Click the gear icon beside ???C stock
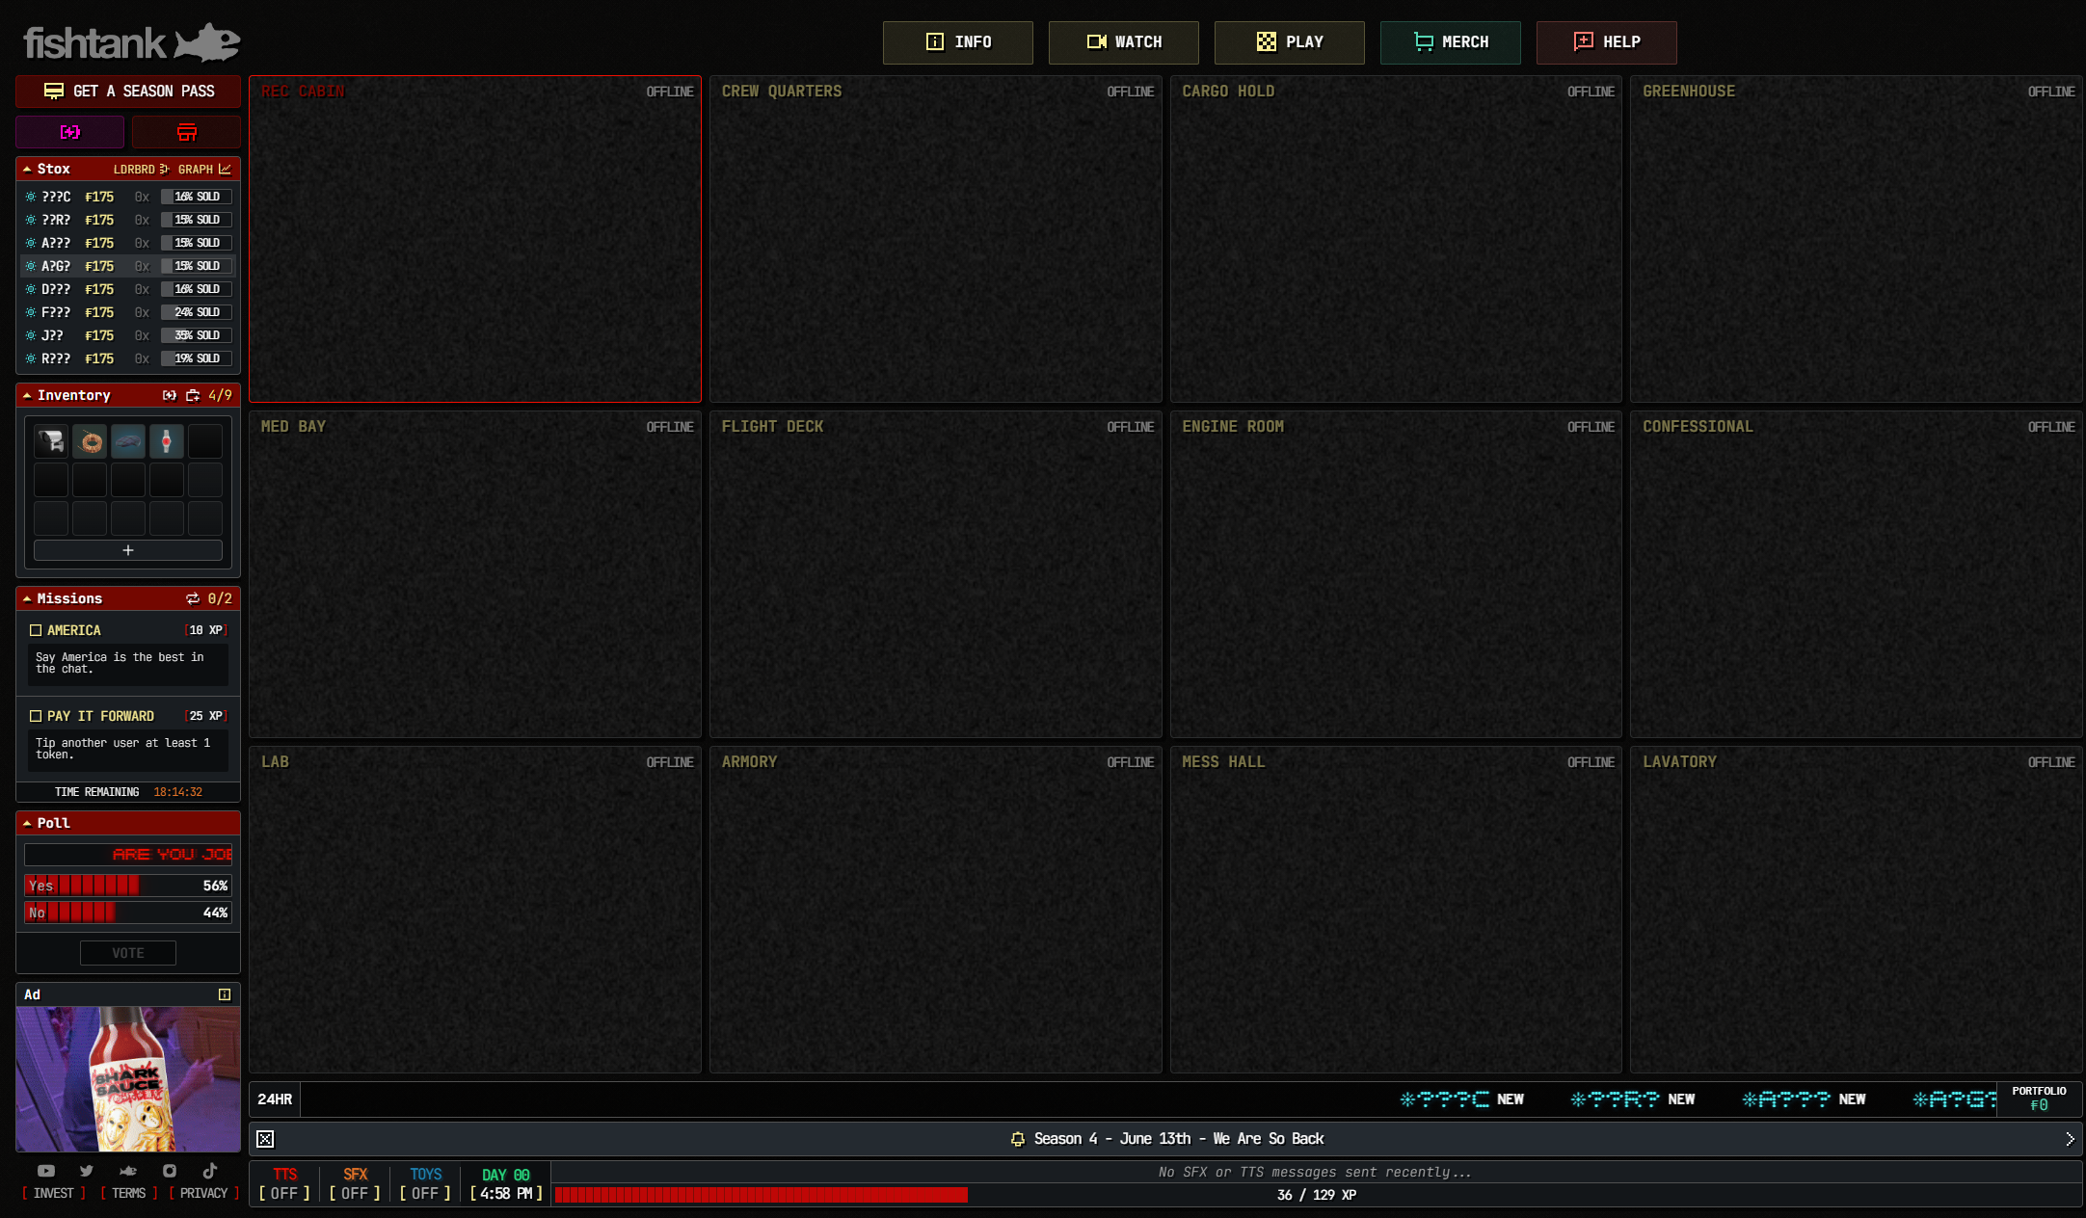2086x1218 pixels. 31,197
